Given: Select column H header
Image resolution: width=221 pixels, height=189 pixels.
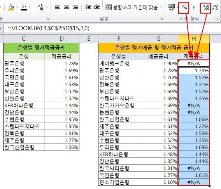Looking at the screenshot, I should tap(194, 39).
